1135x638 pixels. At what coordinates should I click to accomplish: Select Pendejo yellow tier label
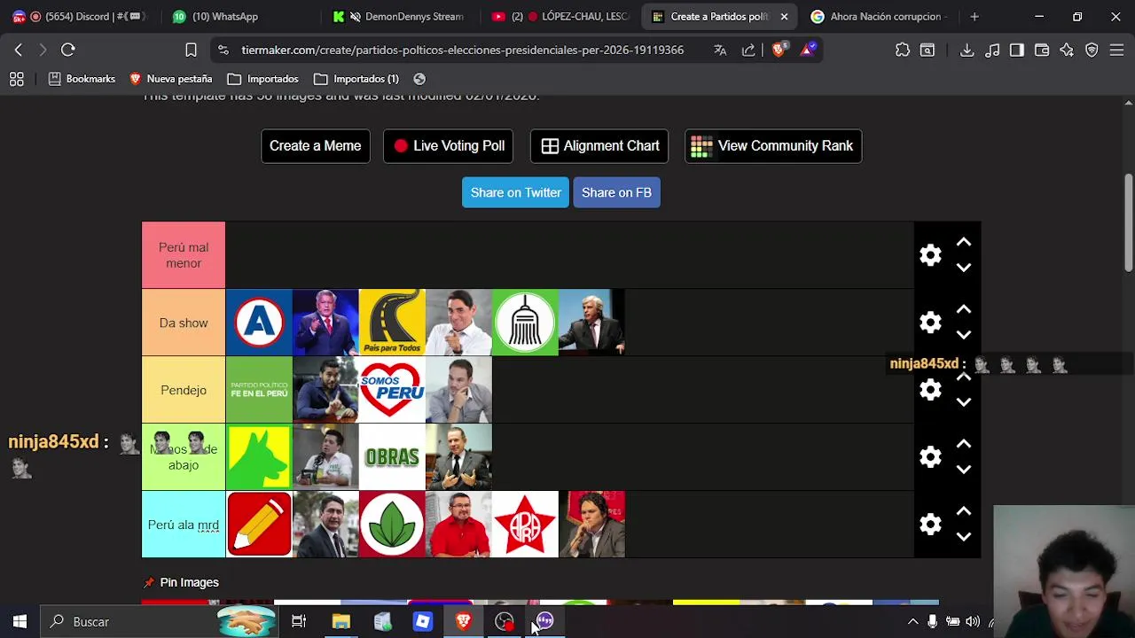pyautogui.click(x=184, y=390)
